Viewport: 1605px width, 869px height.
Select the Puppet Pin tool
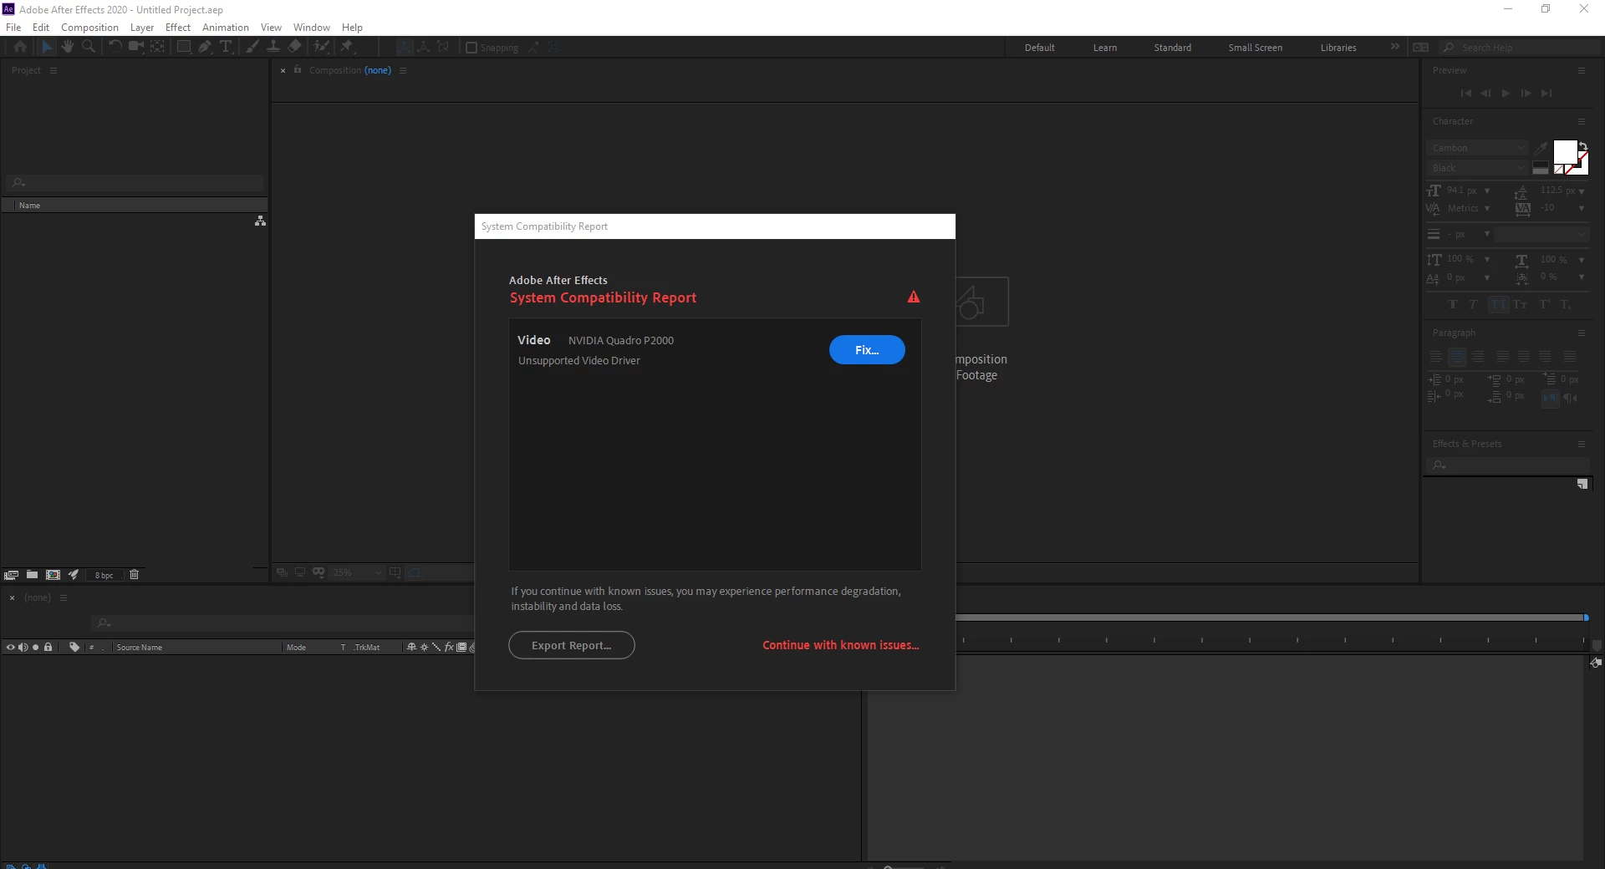[347, 47]
